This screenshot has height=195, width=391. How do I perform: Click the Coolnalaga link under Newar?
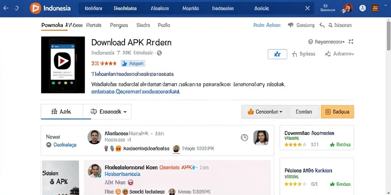pyautogui.click(x=65, y=145)
